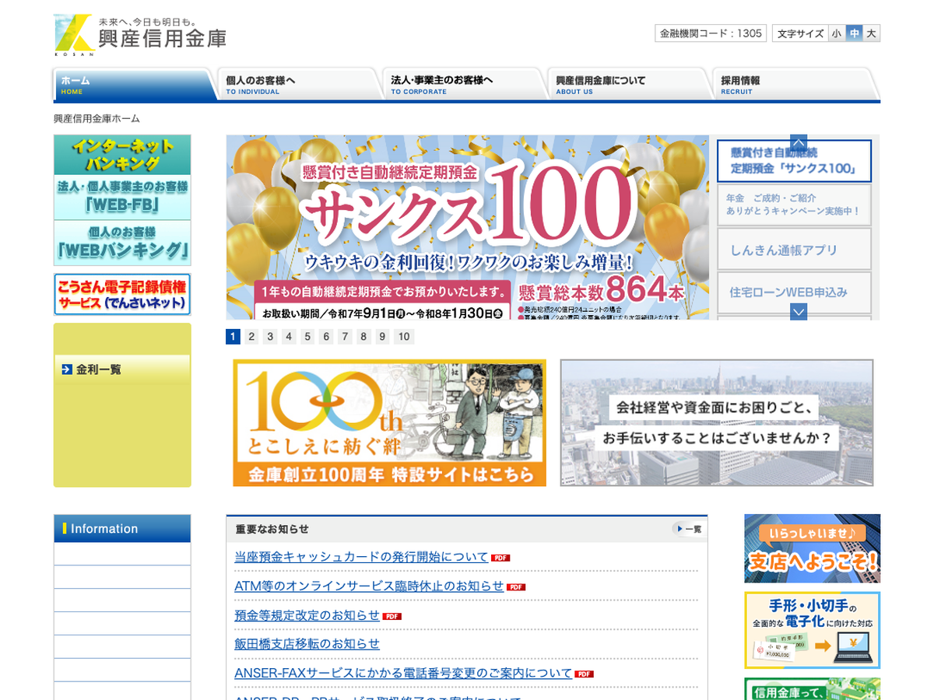Image resolution: width=934 pixels, height=700 pixels.
Task: Open the 個人のお客様へ navigation tab
Action: click(x=299, y=84)
